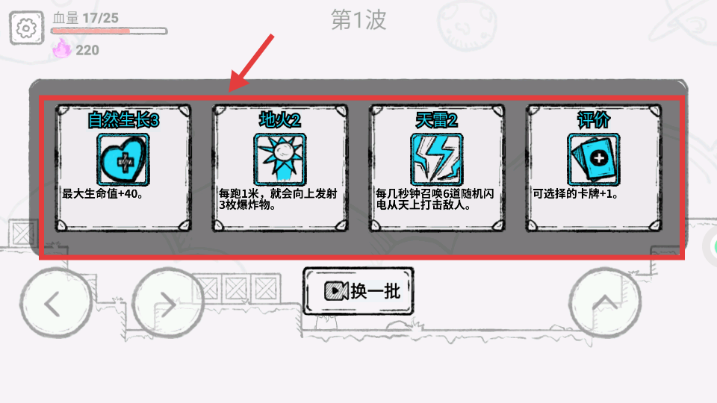Viewport: 717px width, 403px height.
Task: Click the video camera icon on 换一批
Action: (x=336, y=291)
